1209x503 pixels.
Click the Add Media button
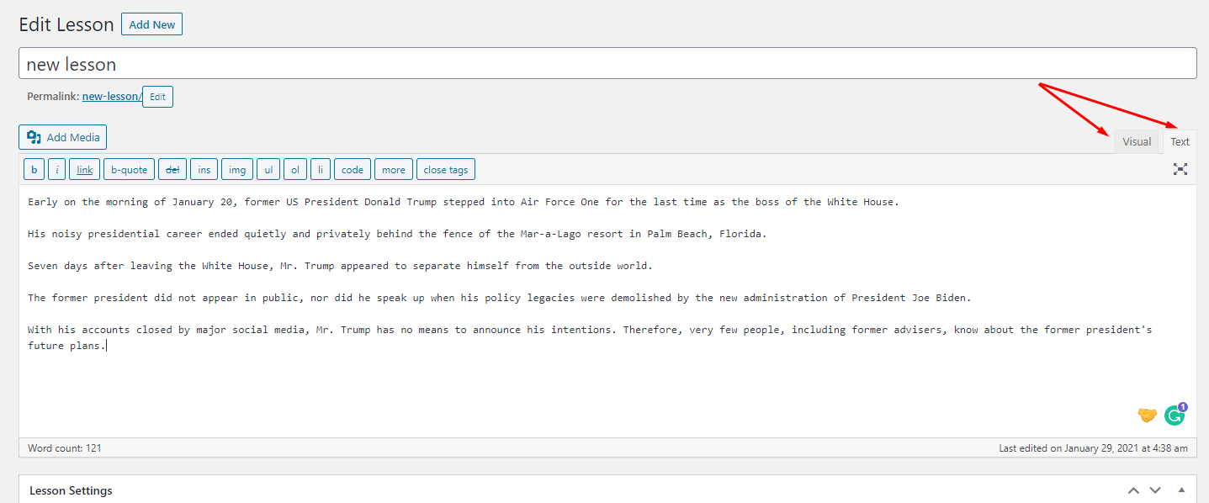[63, 137]
